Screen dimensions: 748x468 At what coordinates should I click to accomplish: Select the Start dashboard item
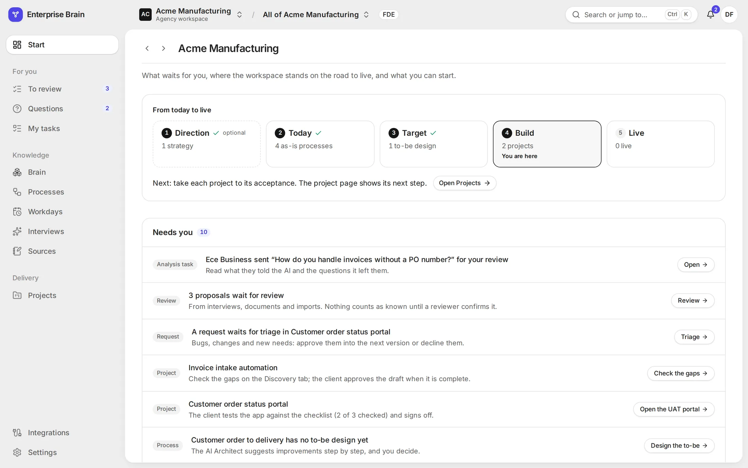point(62,45)
